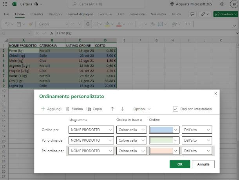This screenshot has height=180, width=239.
Task: Open Ordina per column NOME PRODOTTO dropdown
Action: click(x=91, y=130)
